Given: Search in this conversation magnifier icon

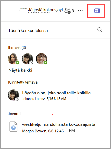Looking at the screenshot, I should point(100,30).
